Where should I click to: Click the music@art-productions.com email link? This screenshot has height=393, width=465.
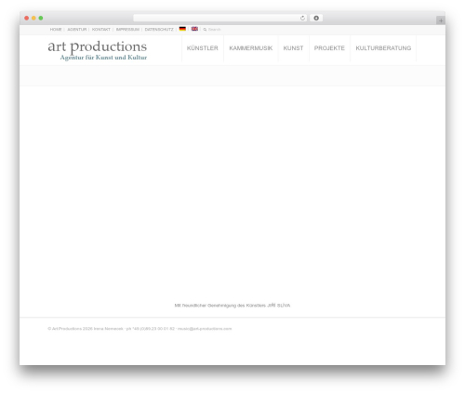click(205, 329)
